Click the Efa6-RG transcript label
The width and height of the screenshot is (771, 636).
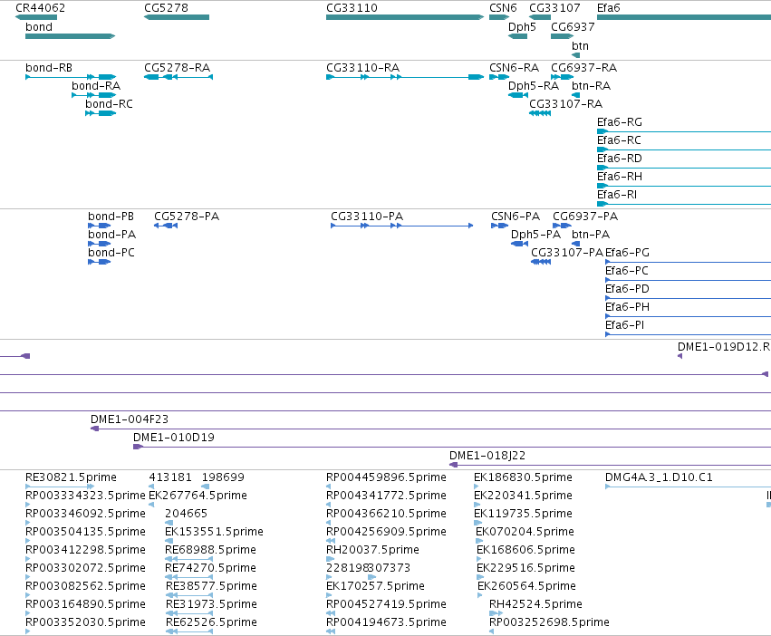point(620,122)
